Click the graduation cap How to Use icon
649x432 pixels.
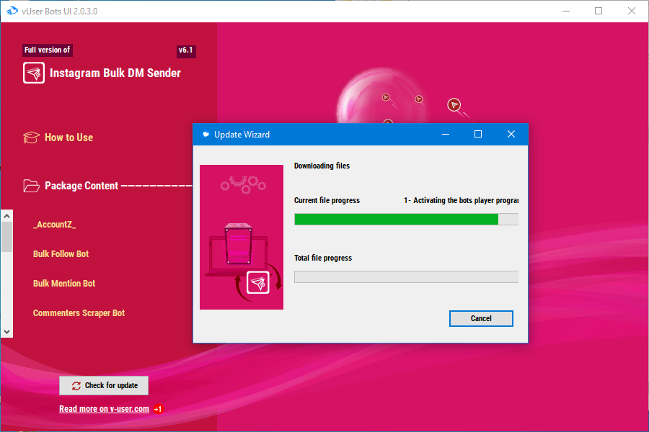click(31, 138)
